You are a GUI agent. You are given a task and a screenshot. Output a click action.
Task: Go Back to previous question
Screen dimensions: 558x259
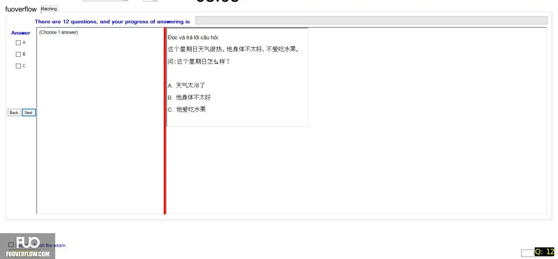(x=14, y=113)
